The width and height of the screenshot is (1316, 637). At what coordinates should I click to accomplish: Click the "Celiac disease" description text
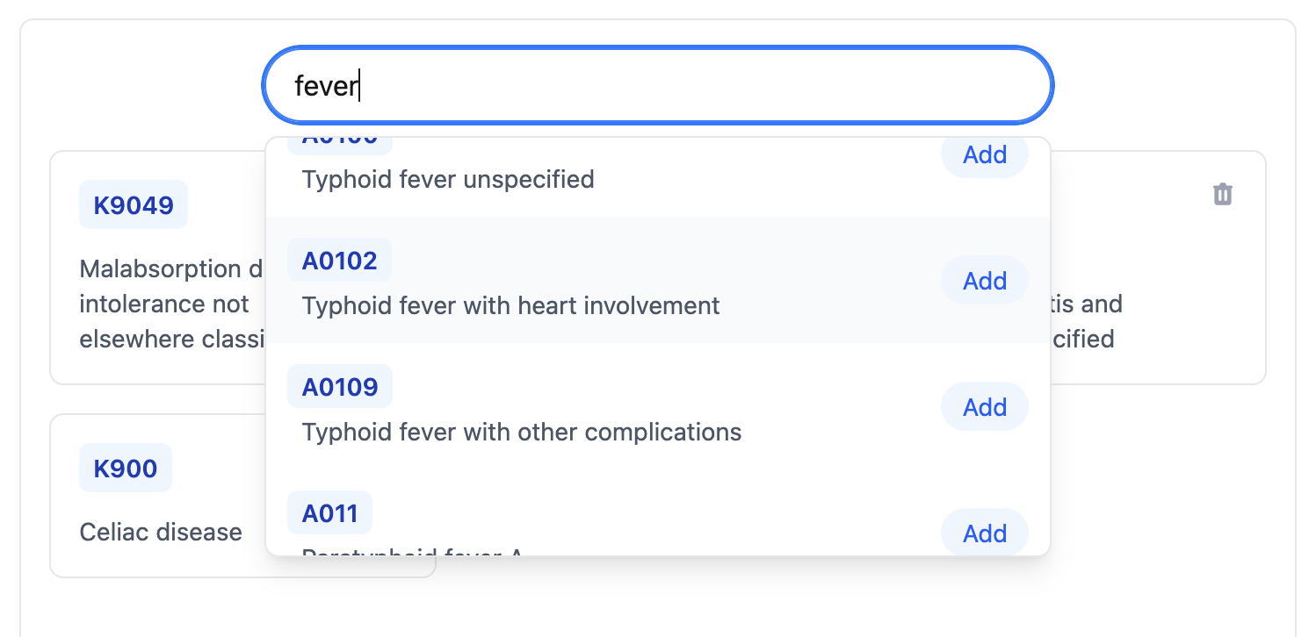click(161, 533)
